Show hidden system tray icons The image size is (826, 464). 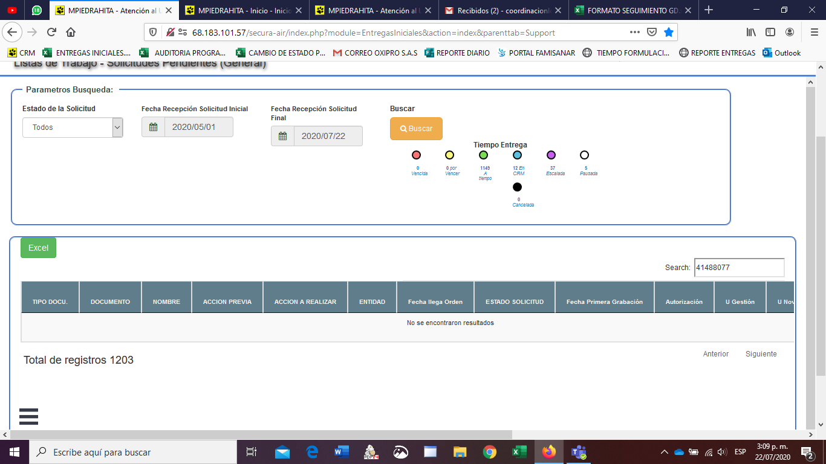tap(665, 452)
